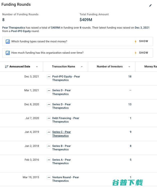Click the Pear Therapeutics link in summary
The height and width of the screenshot is (188, 157).
click(14, 28)
